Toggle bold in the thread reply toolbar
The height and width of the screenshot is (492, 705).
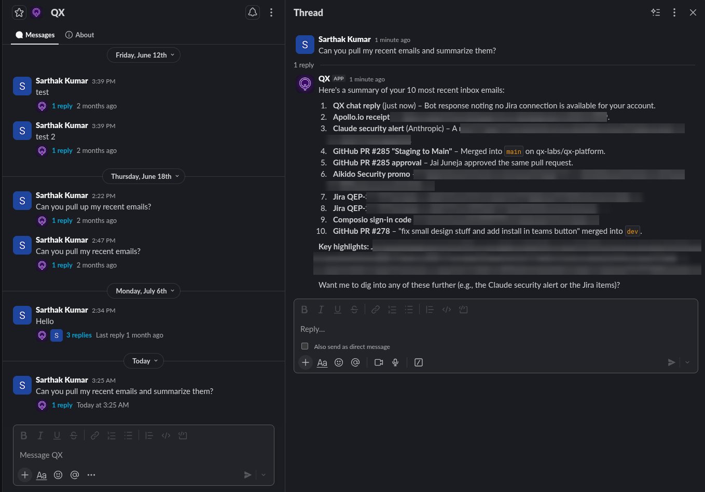pyautogui.click(x=305, y=310)
